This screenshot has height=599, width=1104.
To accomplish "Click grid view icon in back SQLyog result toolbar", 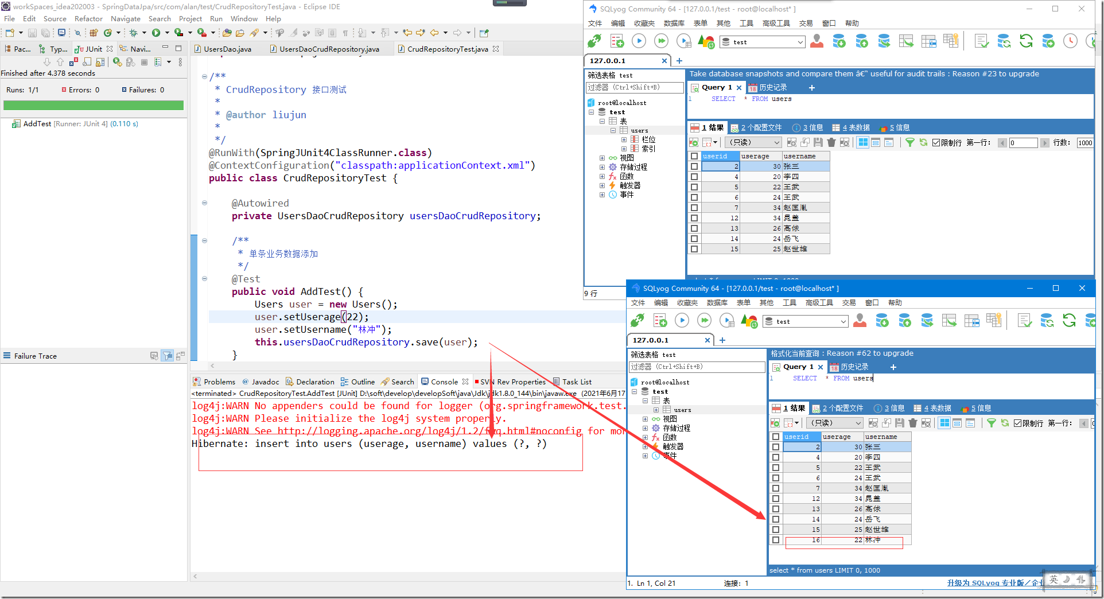I will pyautogui.click(x=863, y=142).
